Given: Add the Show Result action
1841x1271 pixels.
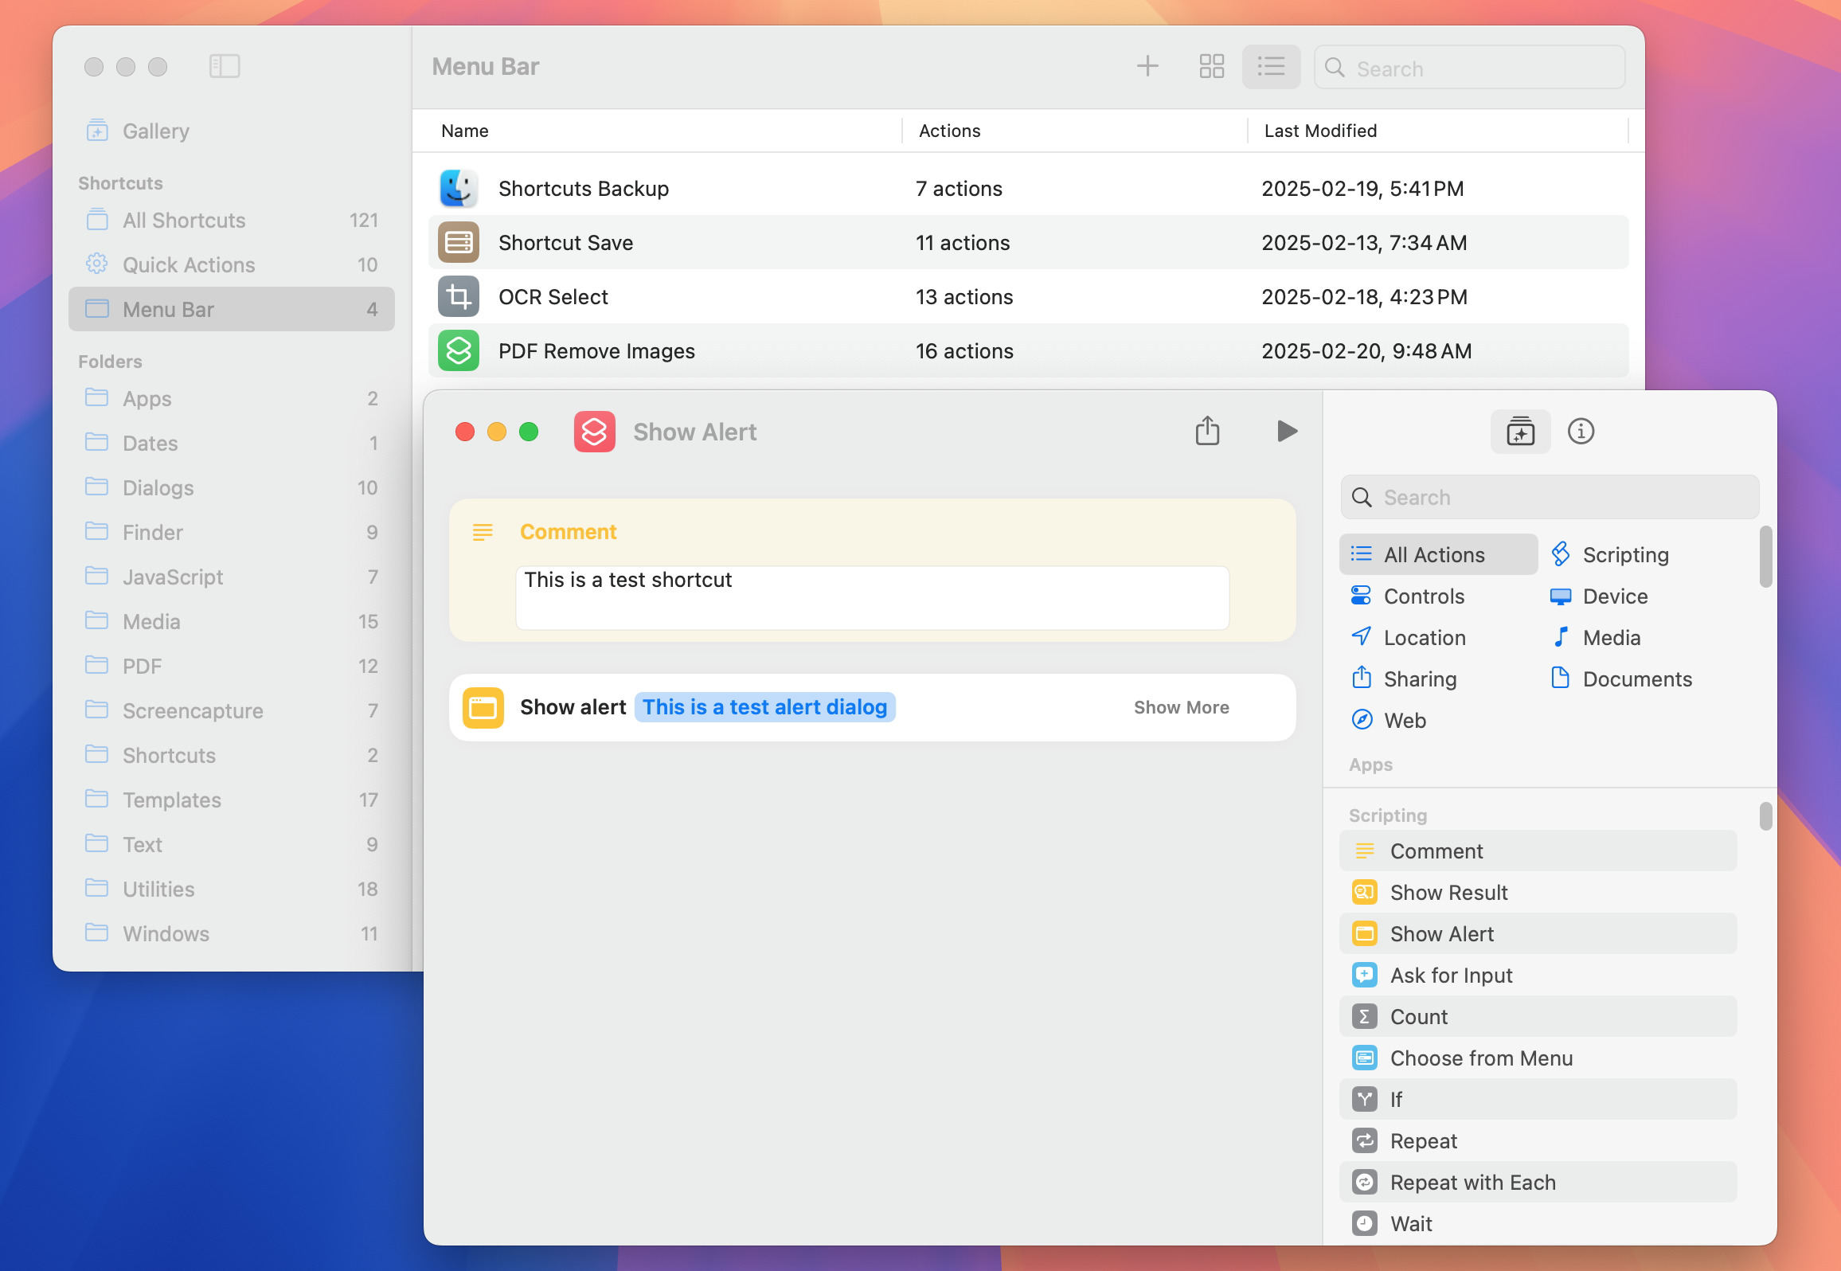Looking at the screenshot, I should point(1538,892).
